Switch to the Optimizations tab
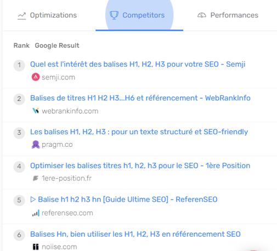The width and height of the screenshot is (277, 251). (x=47, y=15)
